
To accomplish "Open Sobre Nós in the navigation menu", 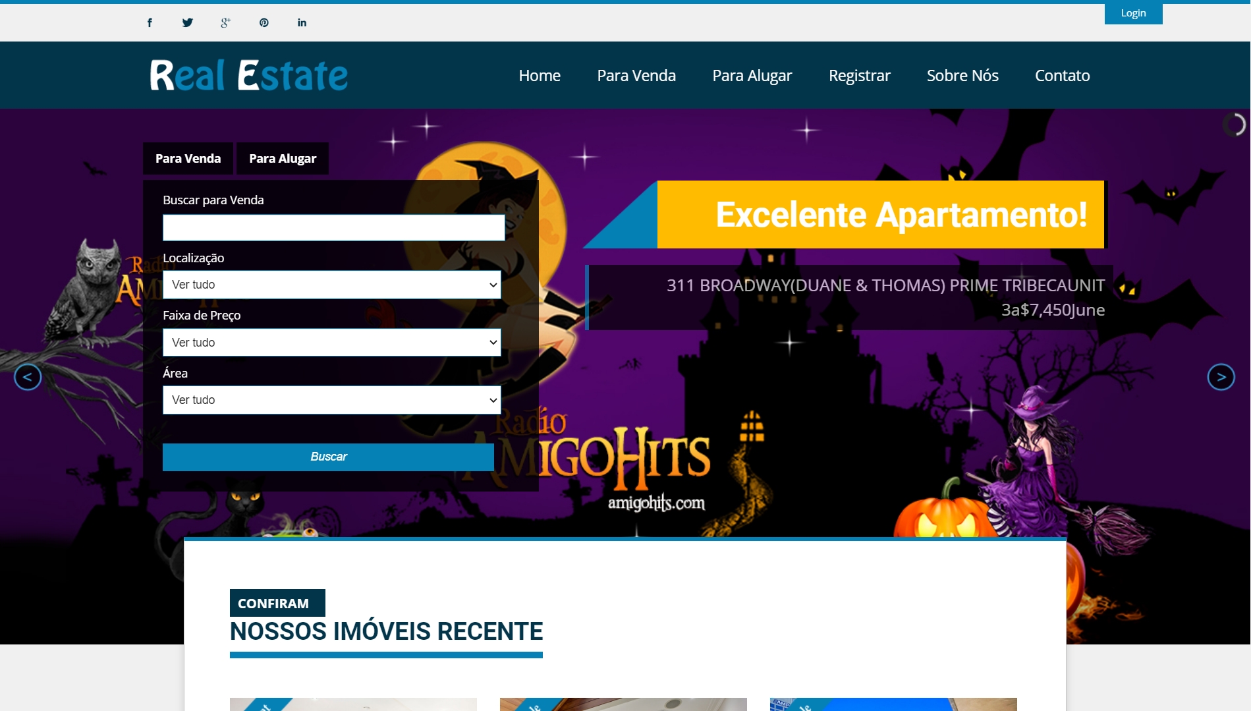I will [962, 76].
